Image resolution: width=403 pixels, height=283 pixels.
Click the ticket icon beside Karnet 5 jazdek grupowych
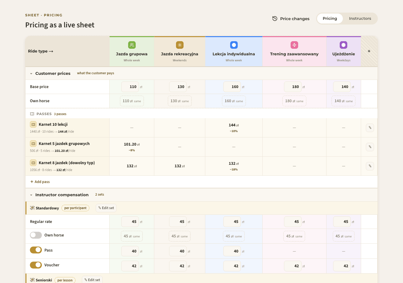coord(33,144)
